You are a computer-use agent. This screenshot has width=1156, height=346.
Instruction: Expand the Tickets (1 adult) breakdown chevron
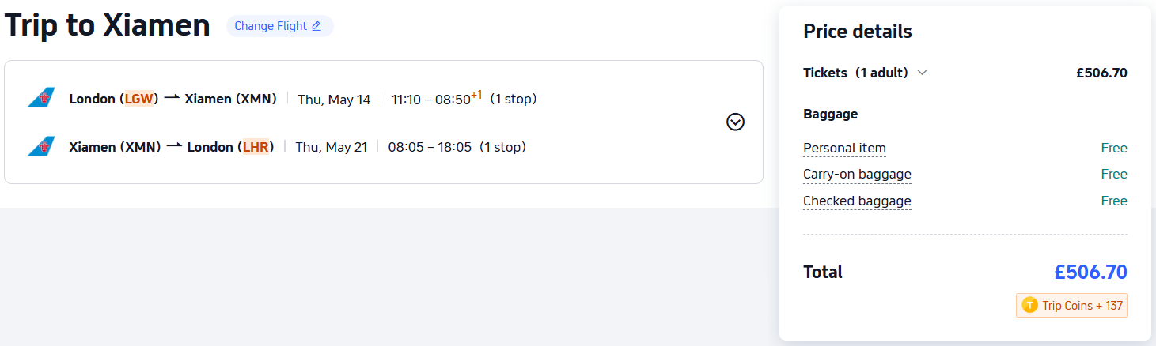[x=922, y=73]
